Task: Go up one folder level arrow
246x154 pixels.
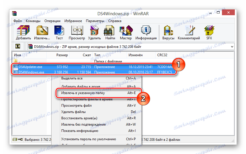Action: pyautogui.click(x=17, y=46)
